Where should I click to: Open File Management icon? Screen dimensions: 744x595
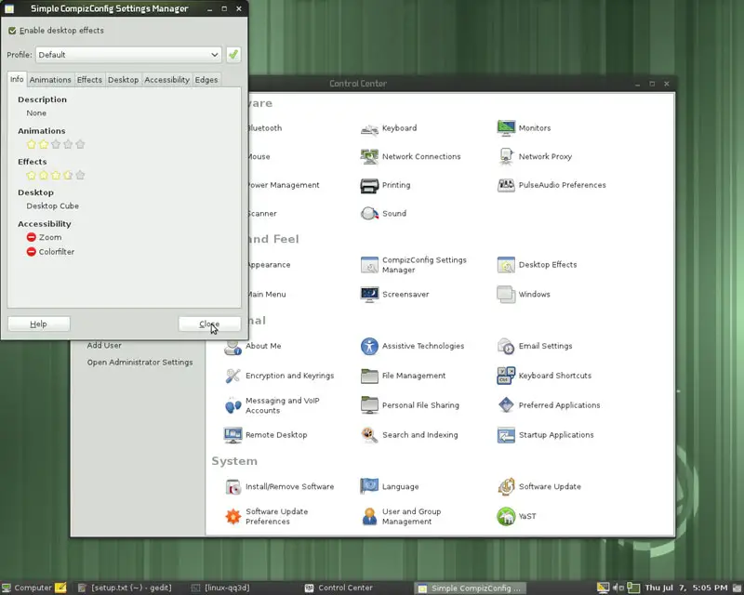(x=369, y=376)
